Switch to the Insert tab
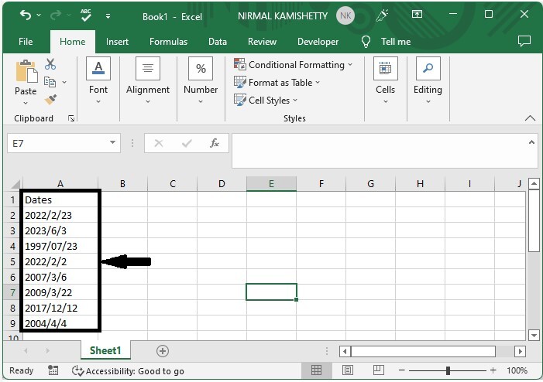This screenshot has width=543, height=382. 117,42
